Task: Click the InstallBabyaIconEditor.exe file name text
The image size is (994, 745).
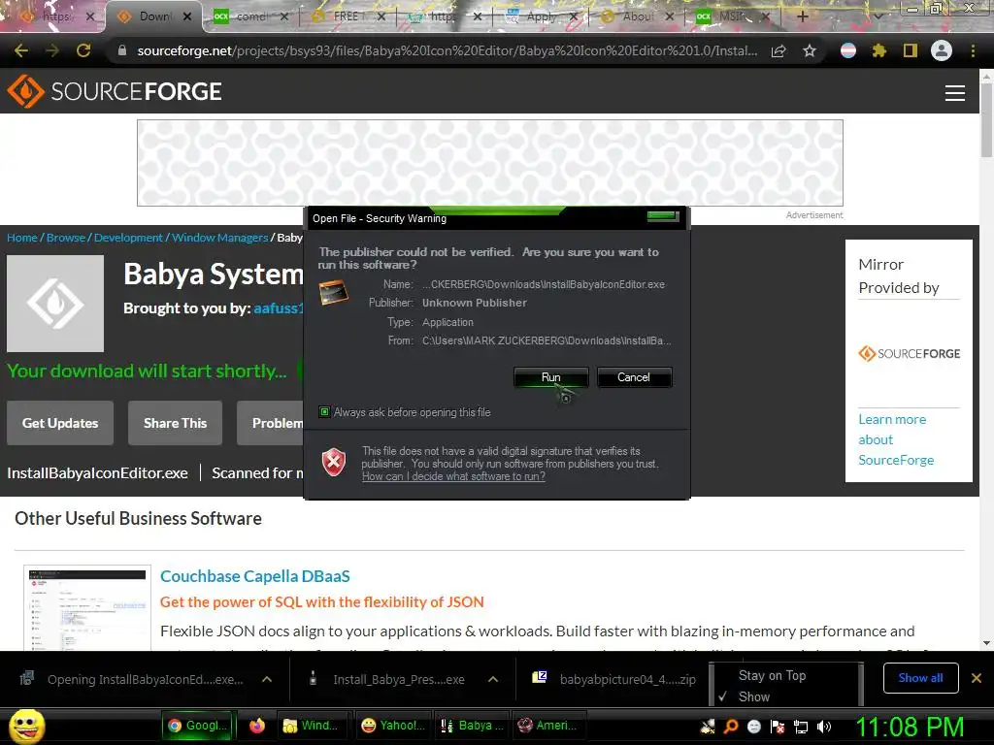Action: click(98, 473)
